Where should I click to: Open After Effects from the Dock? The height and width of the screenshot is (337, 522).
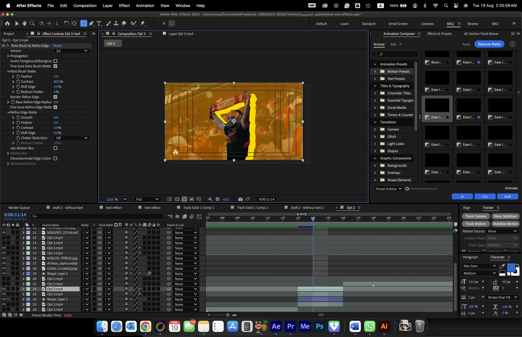(x=276, y=326)
